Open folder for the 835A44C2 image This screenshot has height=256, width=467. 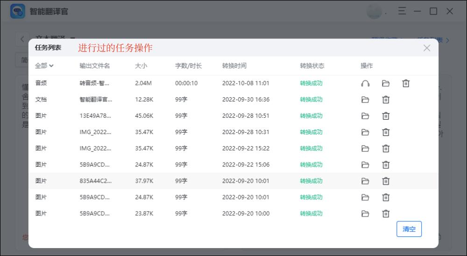[x=365, y=181]
